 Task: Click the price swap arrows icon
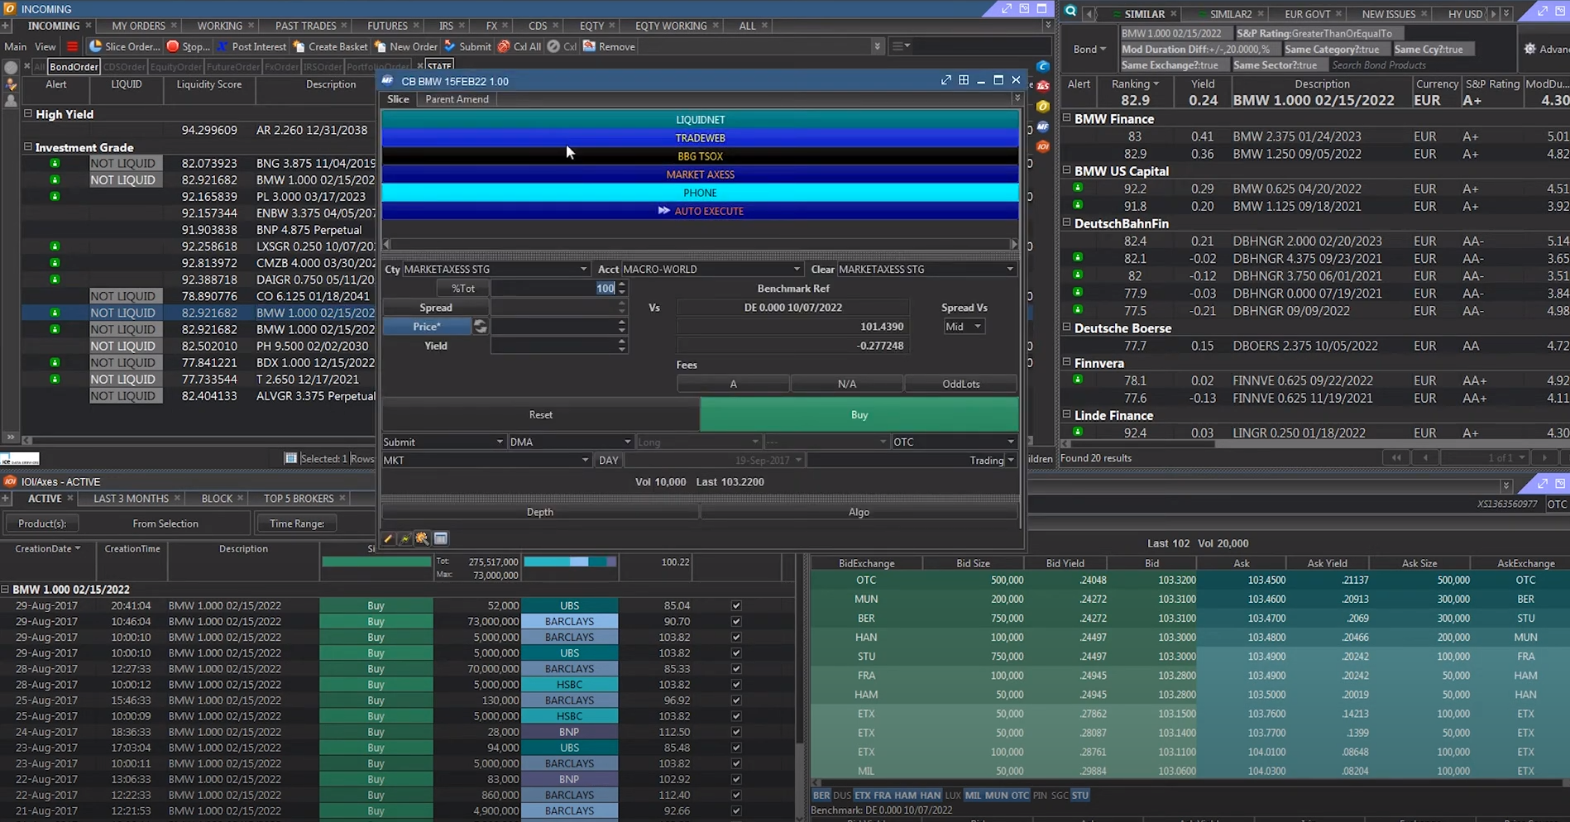point(480,327)
